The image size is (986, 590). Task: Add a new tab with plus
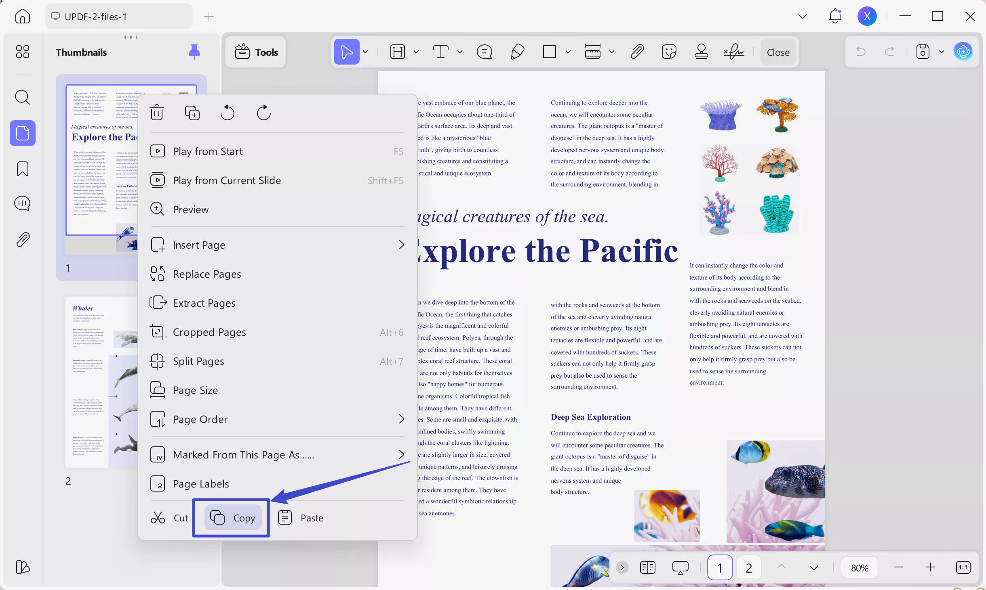point(209,17)
